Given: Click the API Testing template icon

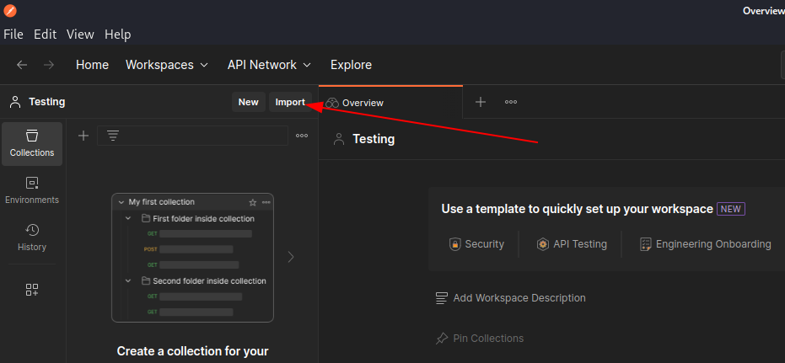Looking at the screenshot, I should point(543,244).
